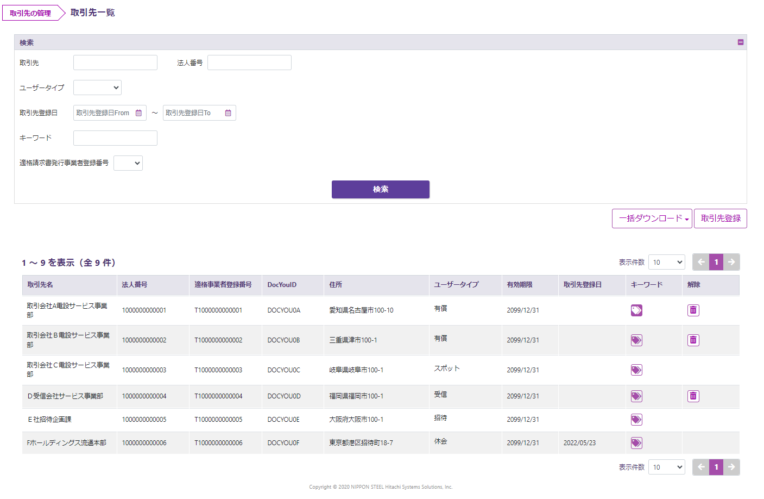Image resolution: width=764 pixels, height=499 pixels.
Task: Open the ユーザータイプ dropdown
Action: [x=97, y=88]
